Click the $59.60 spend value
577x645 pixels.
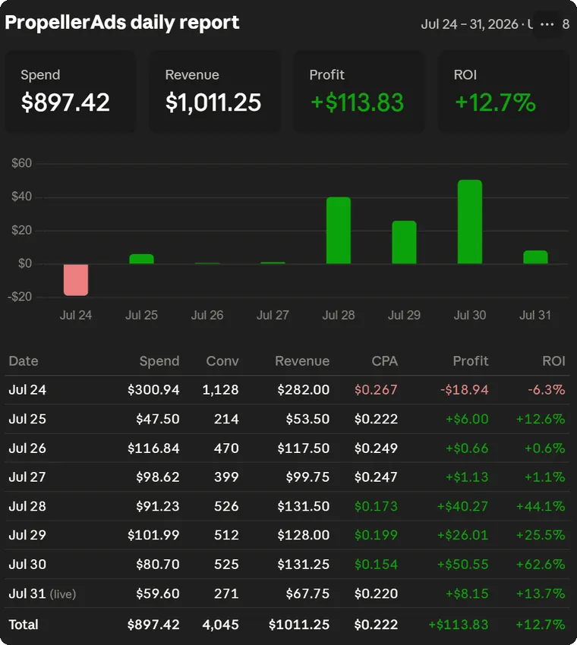pyautogui.click(x=158, y=593)
